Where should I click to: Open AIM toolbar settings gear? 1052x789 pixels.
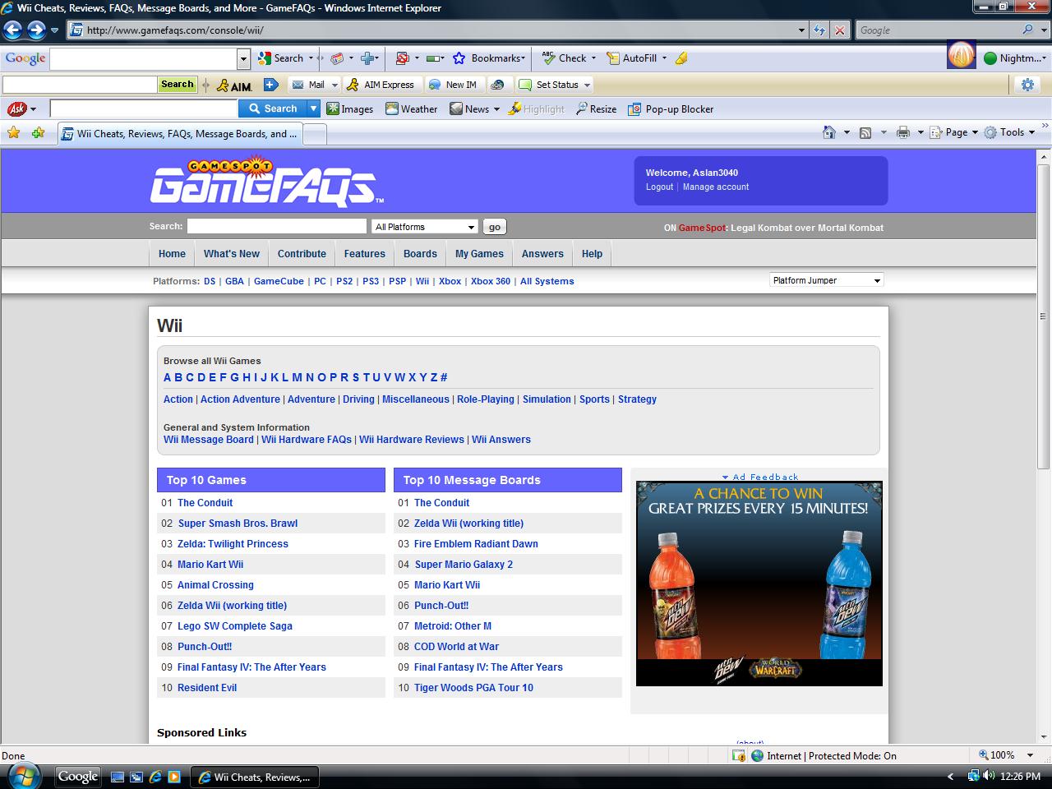point(1027,85)
